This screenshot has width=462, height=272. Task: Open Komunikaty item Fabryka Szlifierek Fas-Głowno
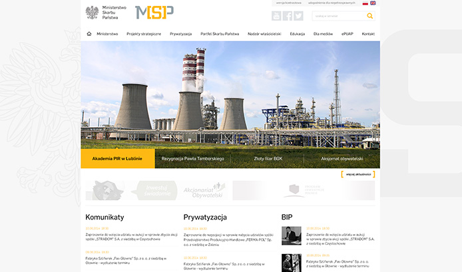click(126, 261)
